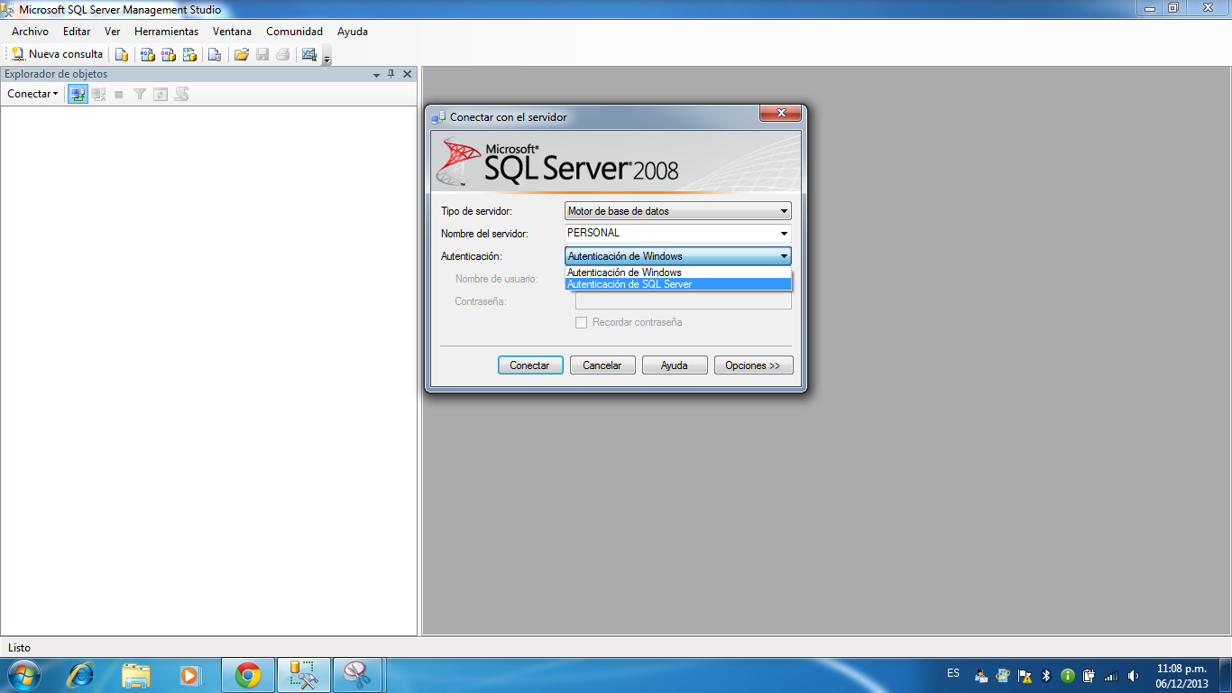The image size is (1232, 693).
Task: Click the Action Center flag tray icon
Action: point(1025,676)
